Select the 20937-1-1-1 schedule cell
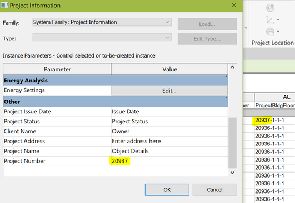The image size is (295, 203). tap(275, 120)
